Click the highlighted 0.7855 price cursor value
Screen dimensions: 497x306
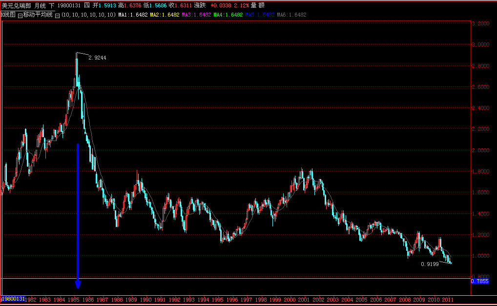[479, 281]
